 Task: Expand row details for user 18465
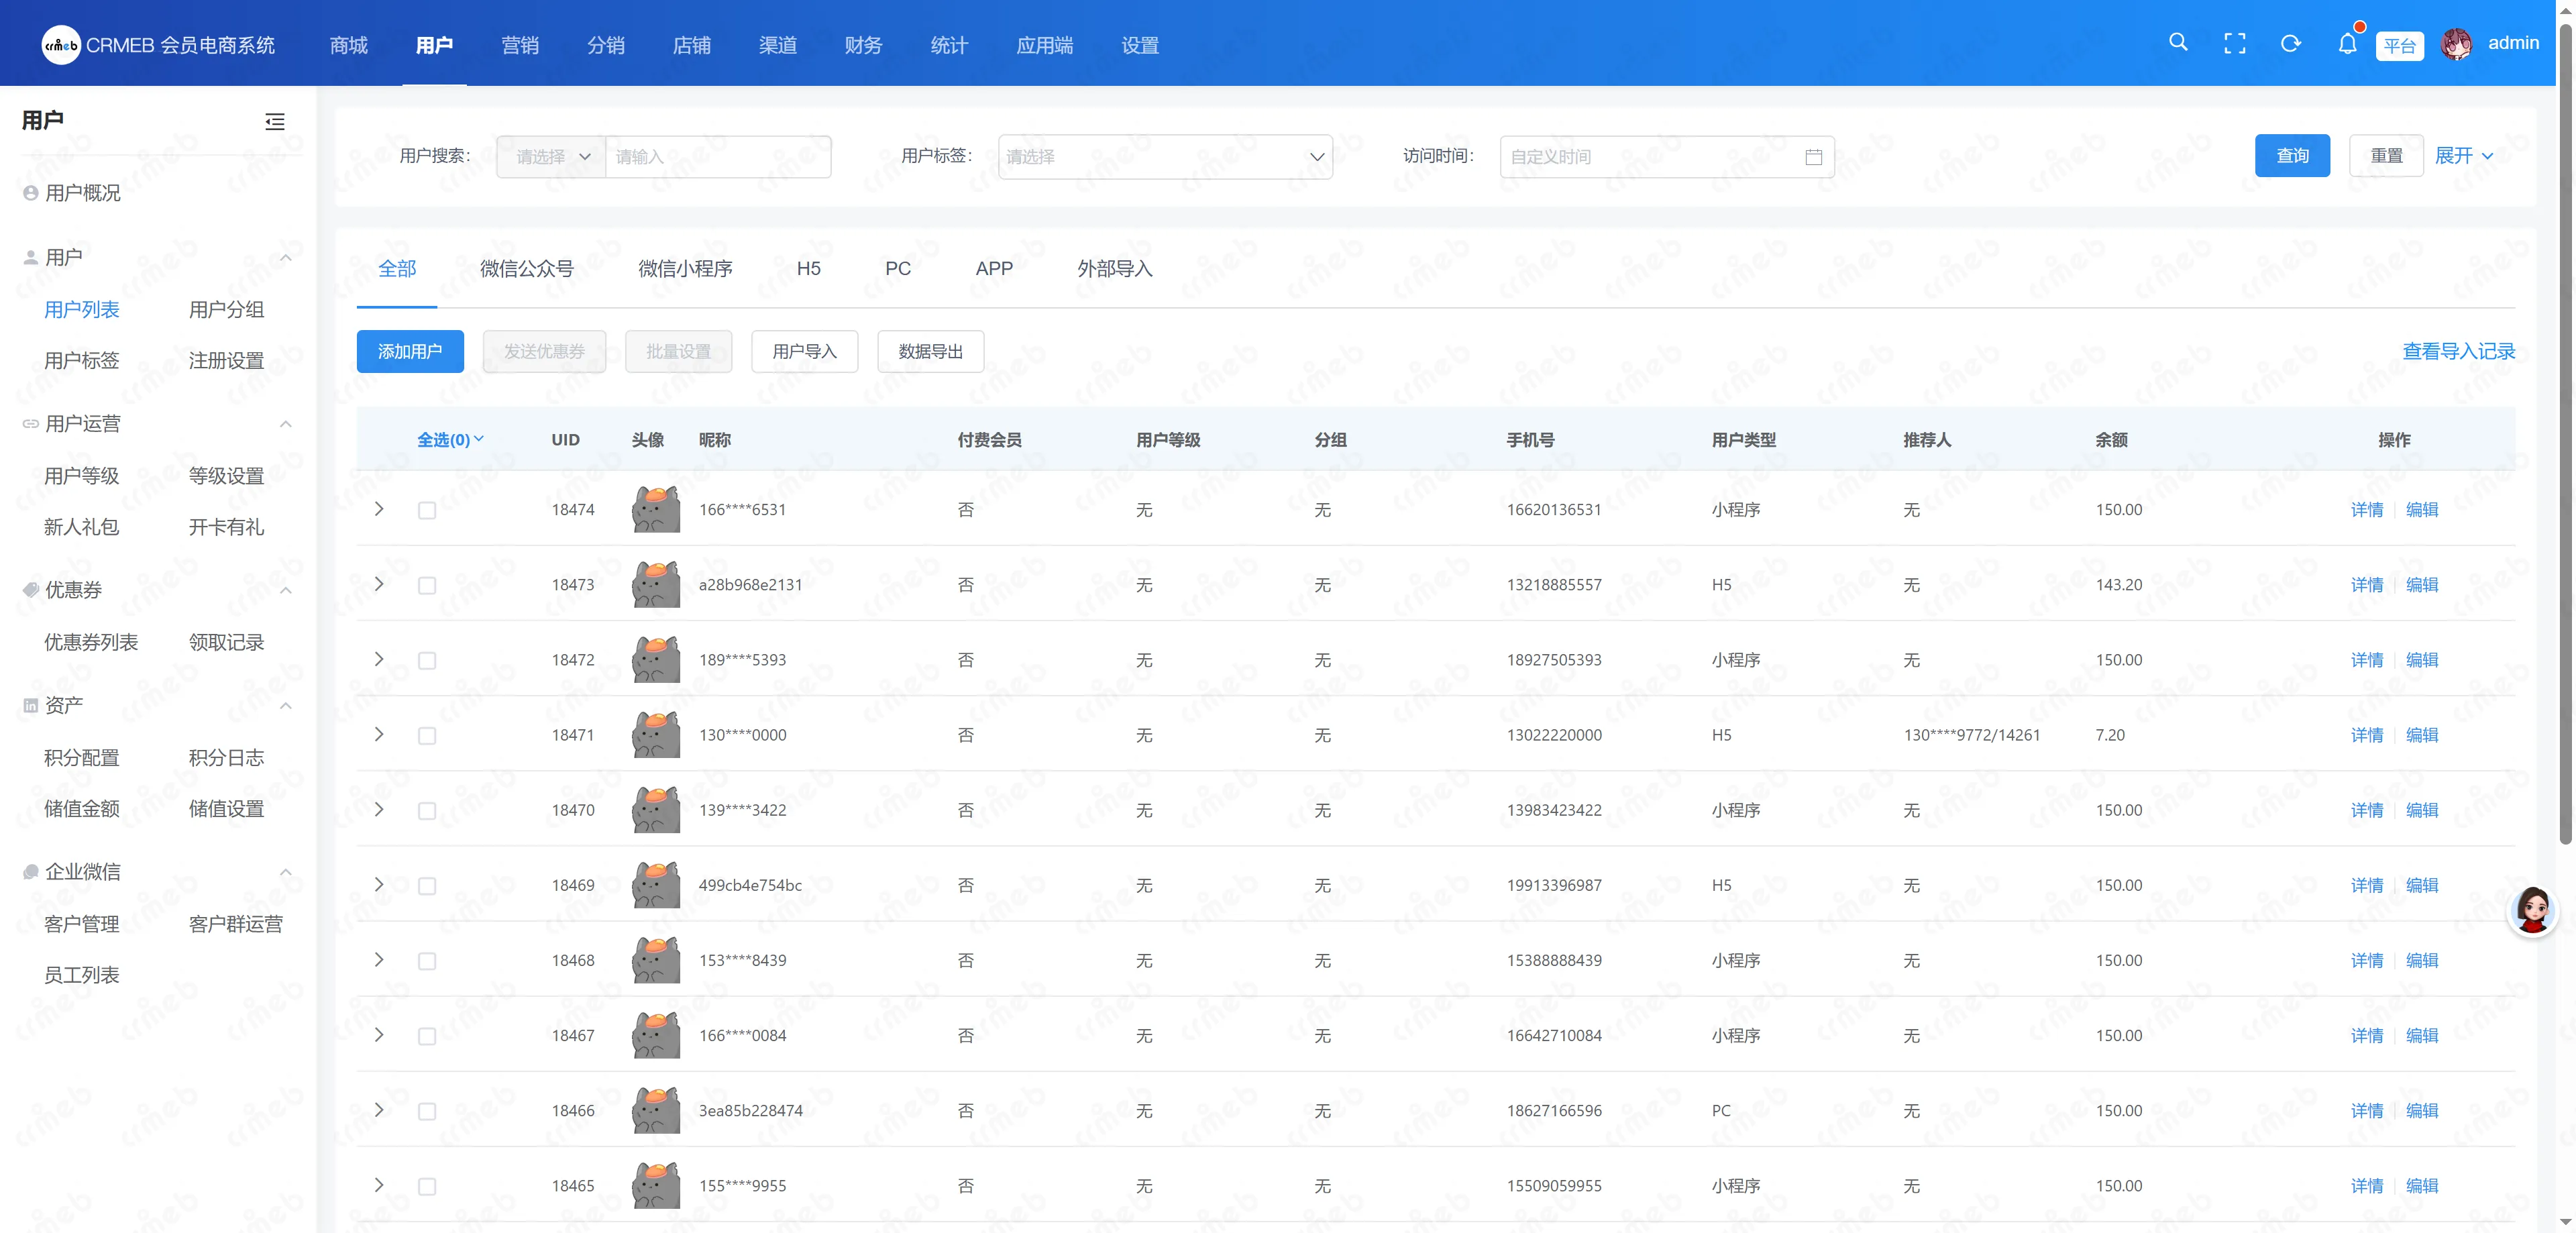click(x=379, y=1185)
